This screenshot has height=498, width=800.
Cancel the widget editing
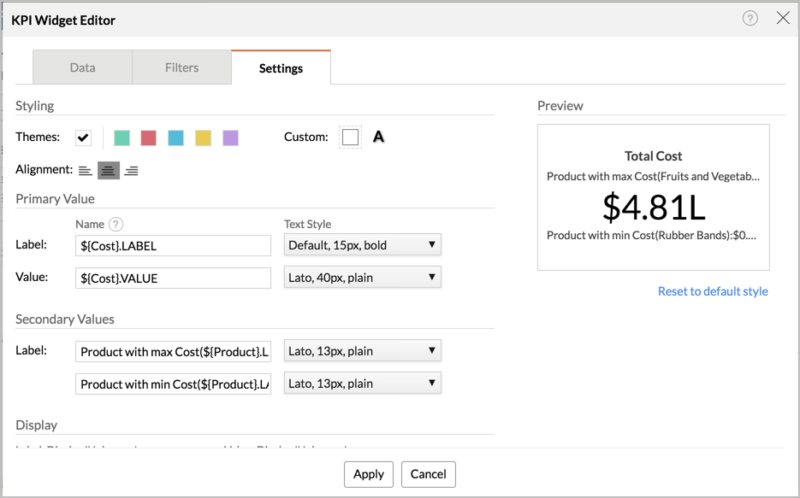(x=428, y=474)
